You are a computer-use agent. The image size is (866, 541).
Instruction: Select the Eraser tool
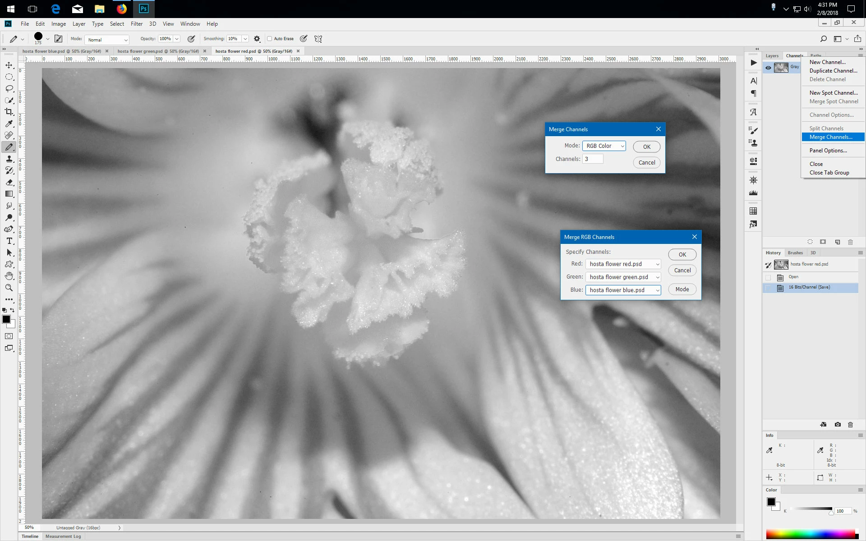point(9,182)
